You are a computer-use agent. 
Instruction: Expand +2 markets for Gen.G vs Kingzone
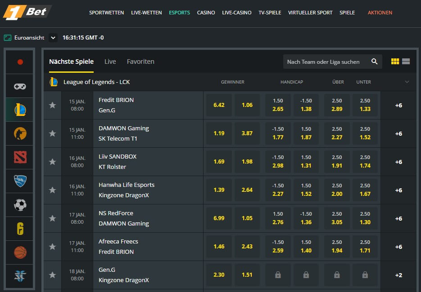[398, 275]
